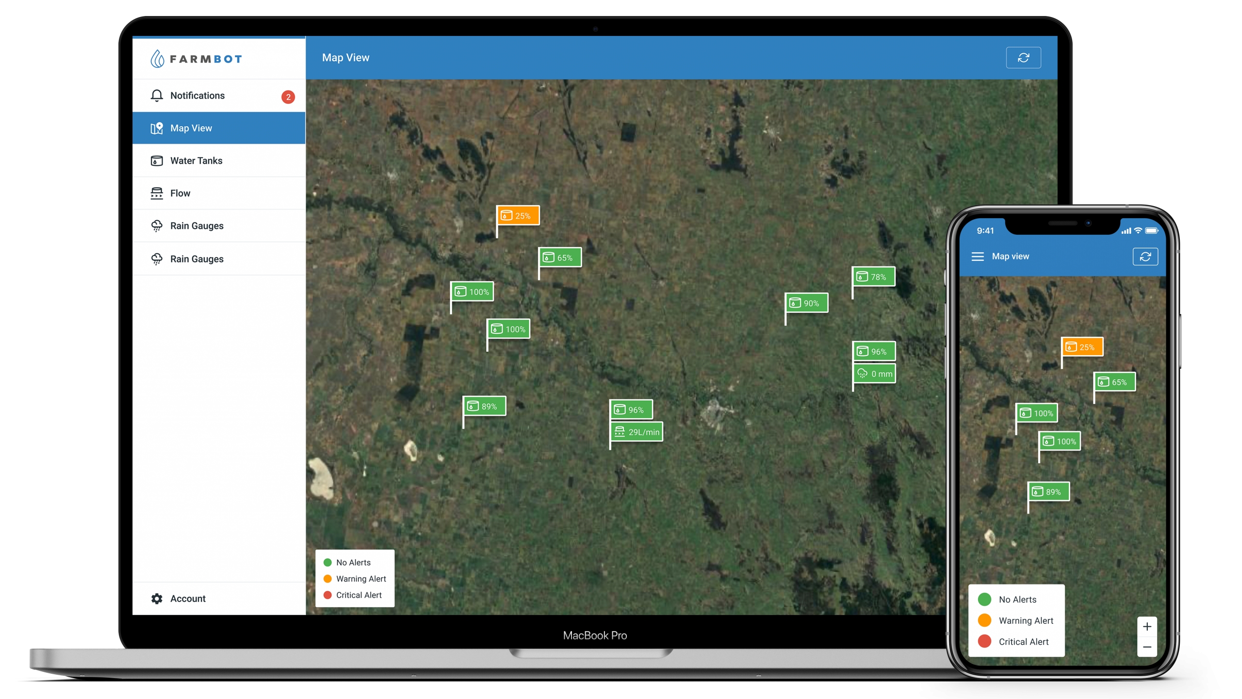
Task: Open the hamburger menu on phone
Action: tap(978, 256)
